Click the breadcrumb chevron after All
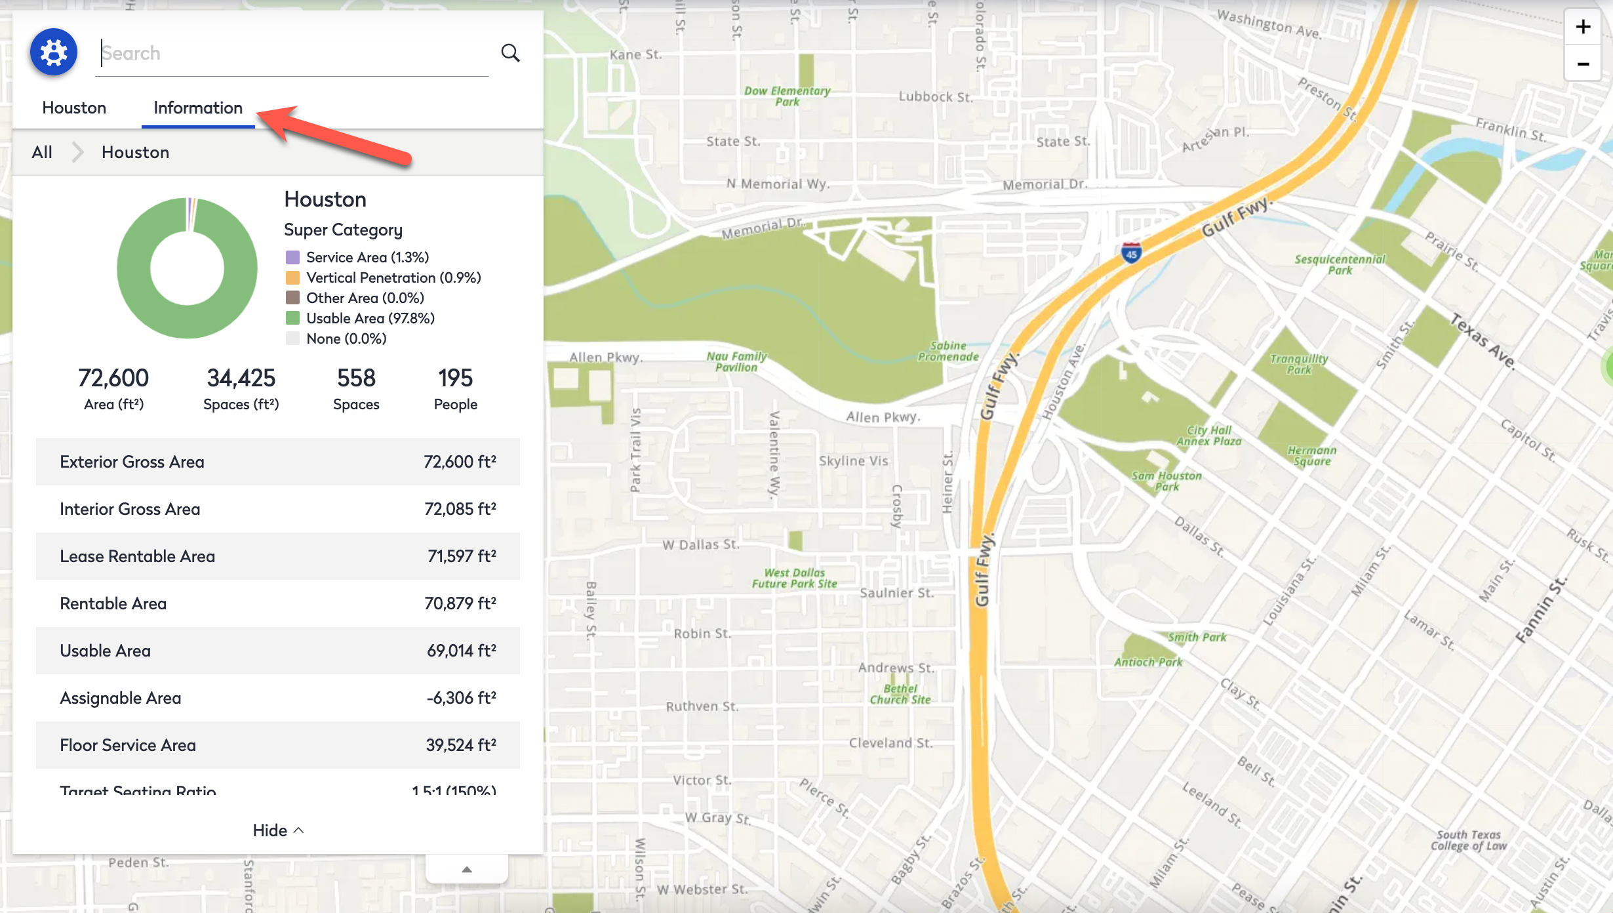Image resolution: width=1613 pixels, height=913 pixels. [x=77, y=152]
